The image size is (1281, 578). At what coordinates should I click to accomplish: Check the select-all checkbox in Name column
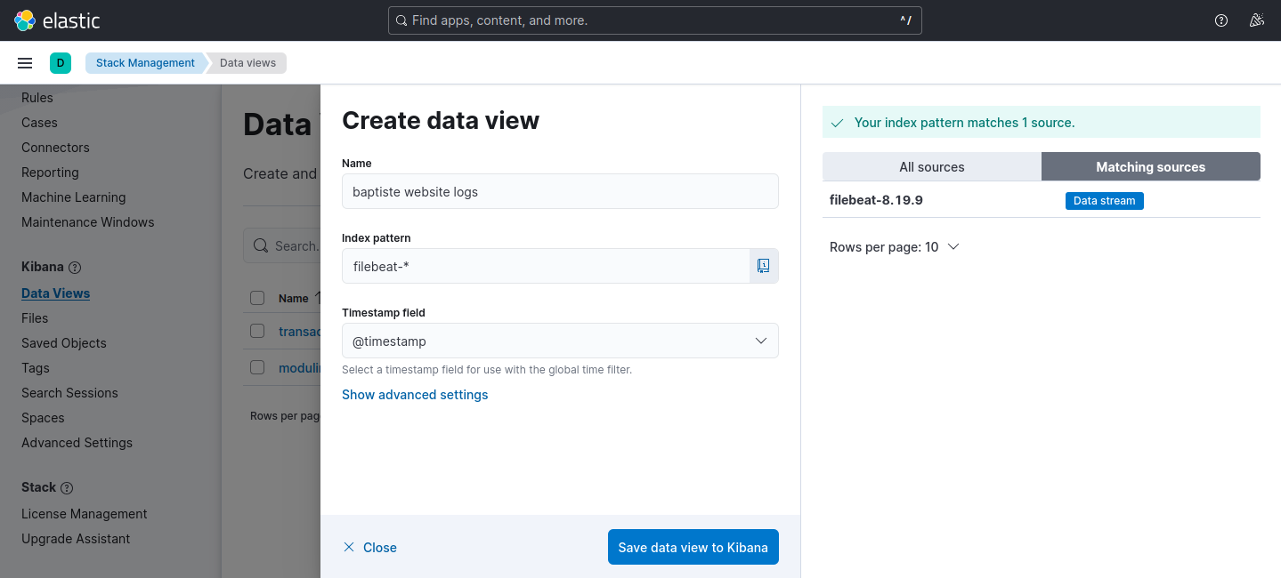[257, 298]
